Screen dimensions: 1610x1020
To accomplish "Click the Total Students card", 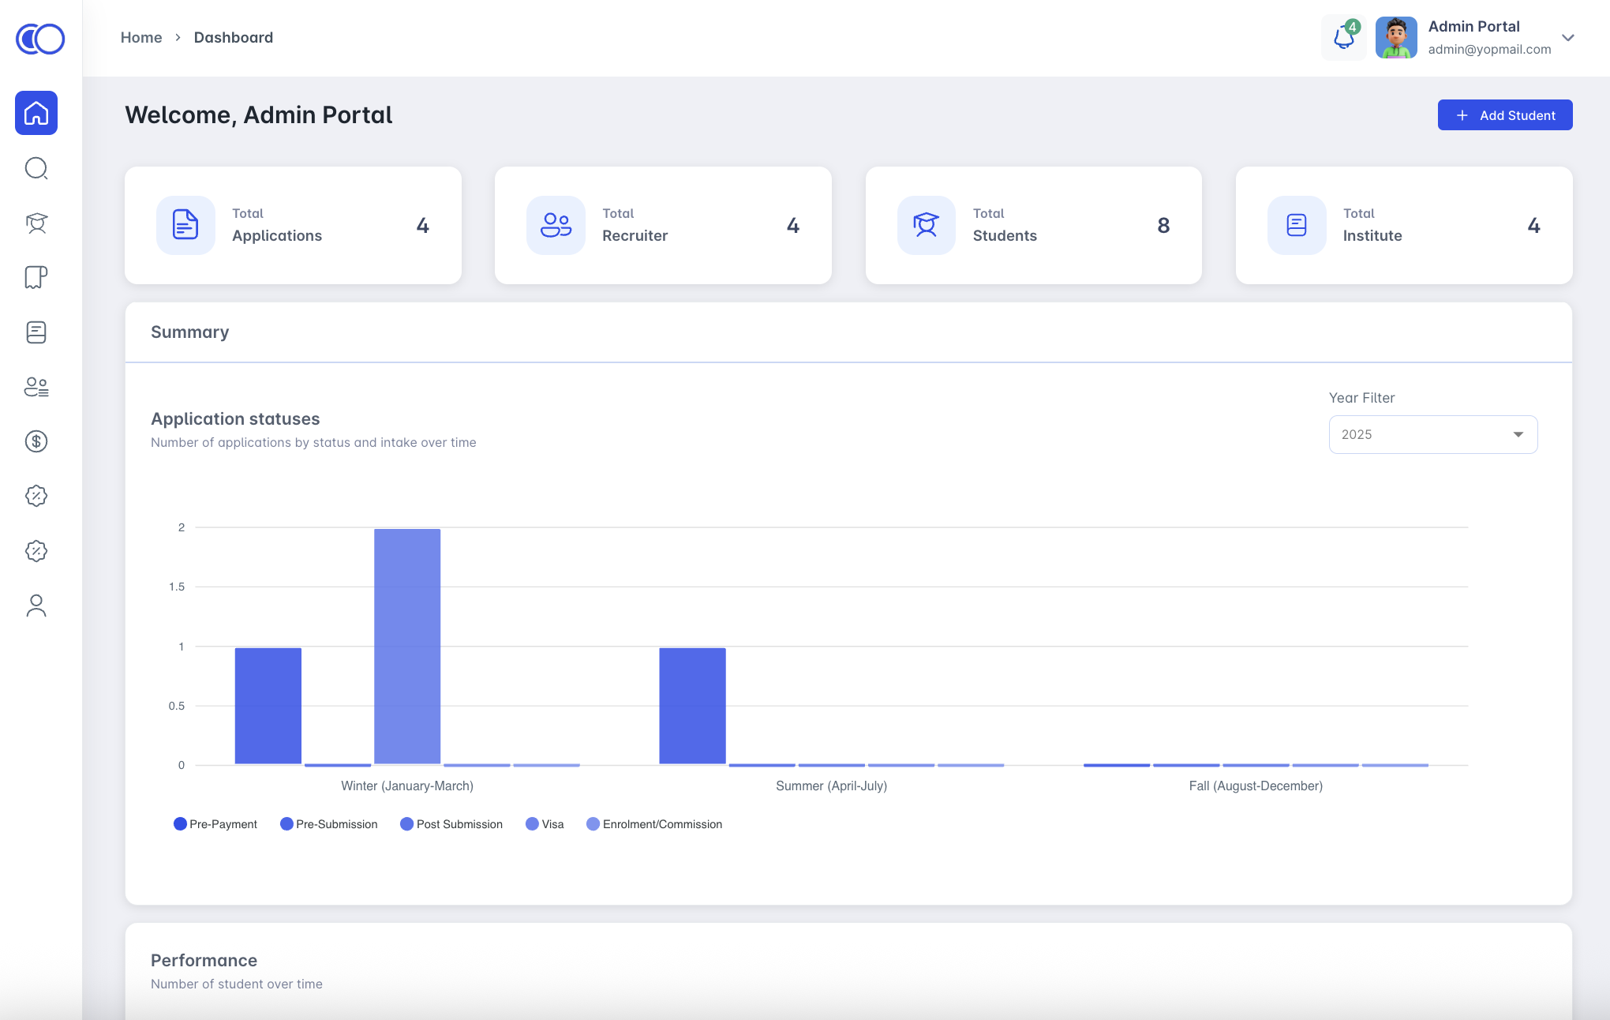I will (x=1033, y=225).
